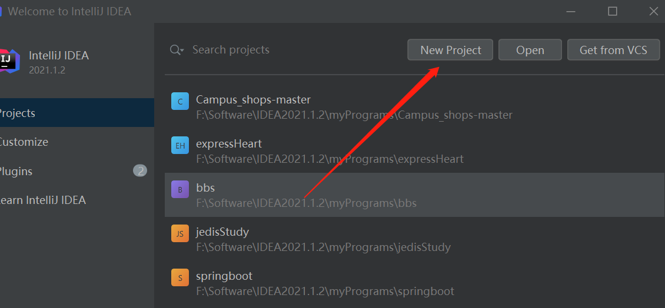The height and width of the screenshot is (308, 665).
Task: Click path ending myPrograms\jedisStudy
Action: coord(323,247)
